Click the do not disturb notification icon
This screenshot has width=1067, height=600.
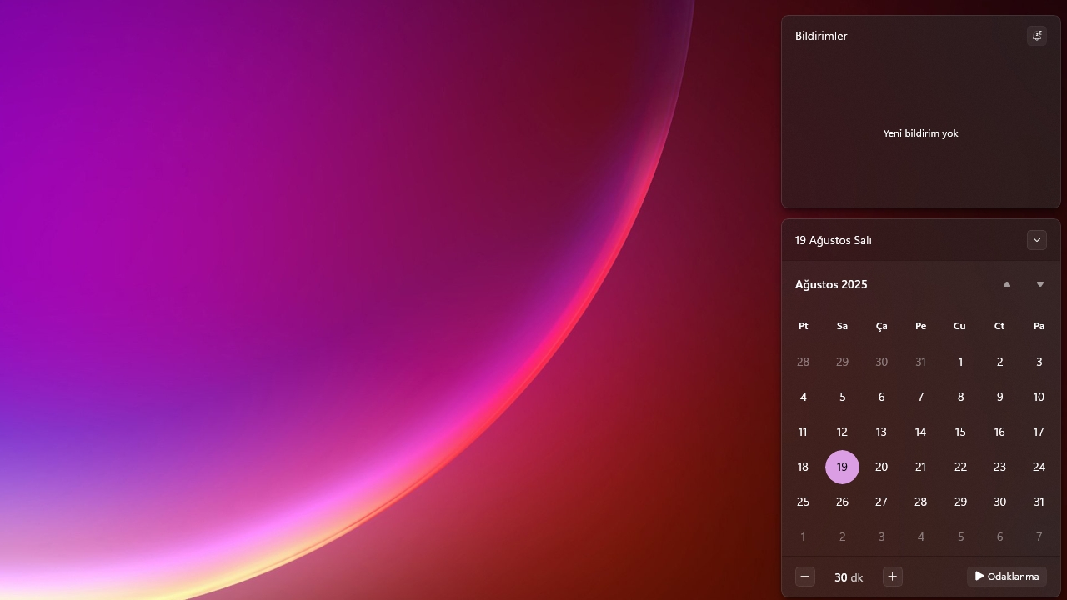[x=1037, y=36]
